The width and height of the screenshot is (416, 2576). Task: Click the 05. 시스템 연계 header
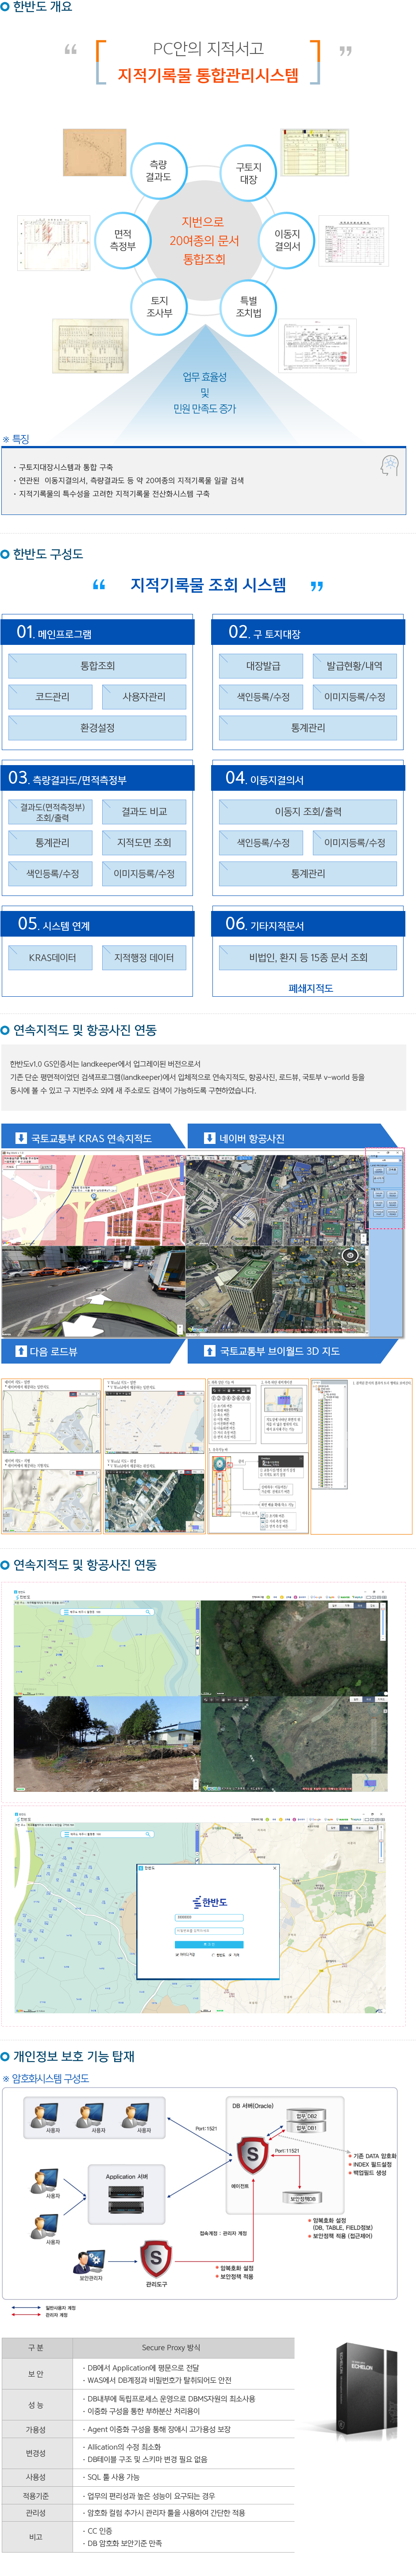(x=97, y=924)
